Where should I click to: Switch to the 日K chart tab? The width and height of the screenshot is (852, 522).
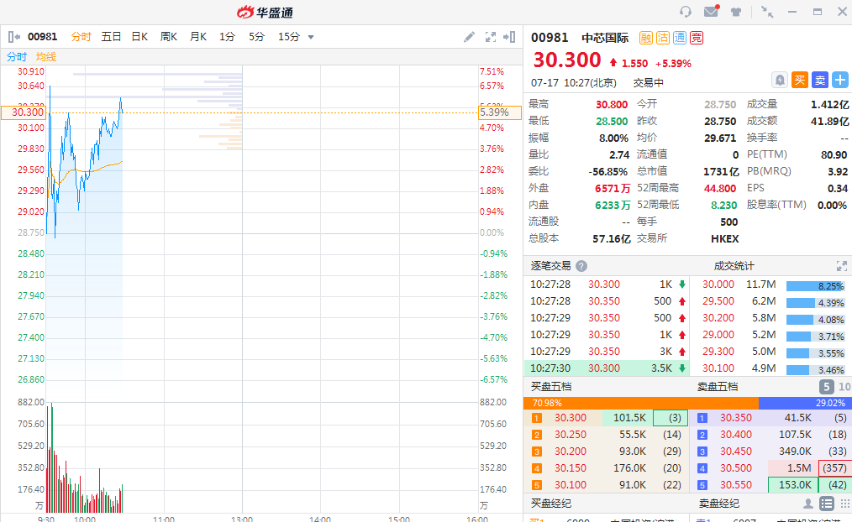139,37
